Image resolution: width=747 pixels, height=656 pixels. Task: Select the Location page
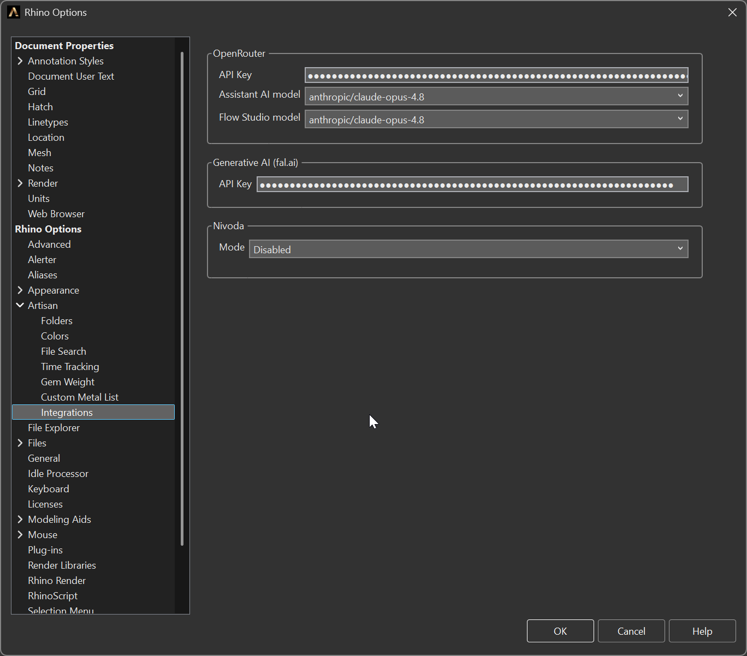[x=46, y=138]
